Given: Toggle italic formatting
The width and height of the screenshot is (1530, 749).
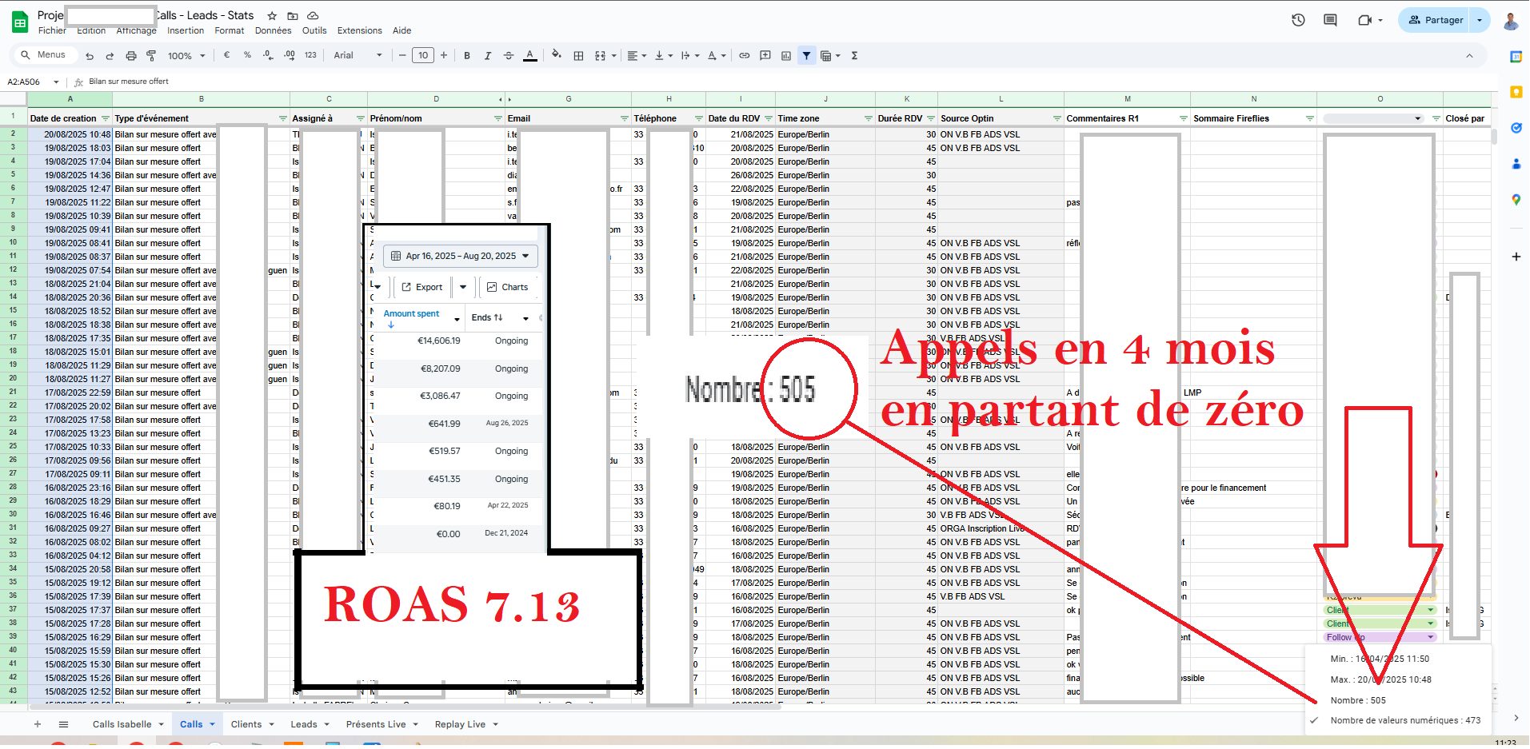Looking at the screenshot, I should click(x=487, y=55).
